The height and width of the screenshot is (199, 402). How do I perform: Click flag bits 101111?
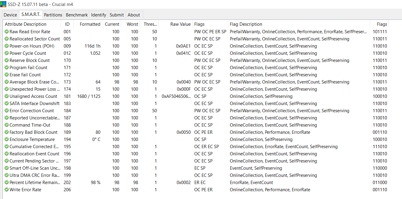pyautogui.click(x=380, y=32)
